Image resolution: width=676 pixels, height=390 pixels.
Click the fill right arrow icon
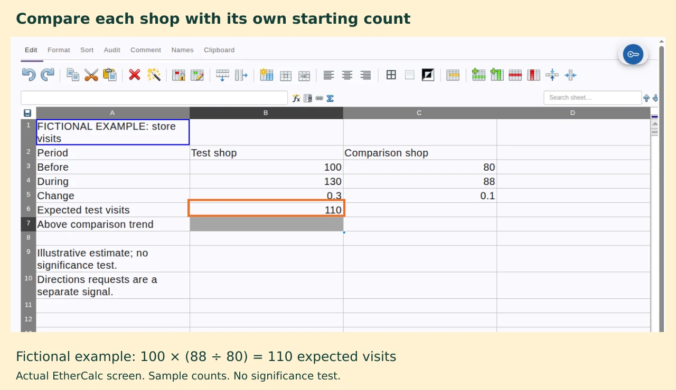coord(241,75)
